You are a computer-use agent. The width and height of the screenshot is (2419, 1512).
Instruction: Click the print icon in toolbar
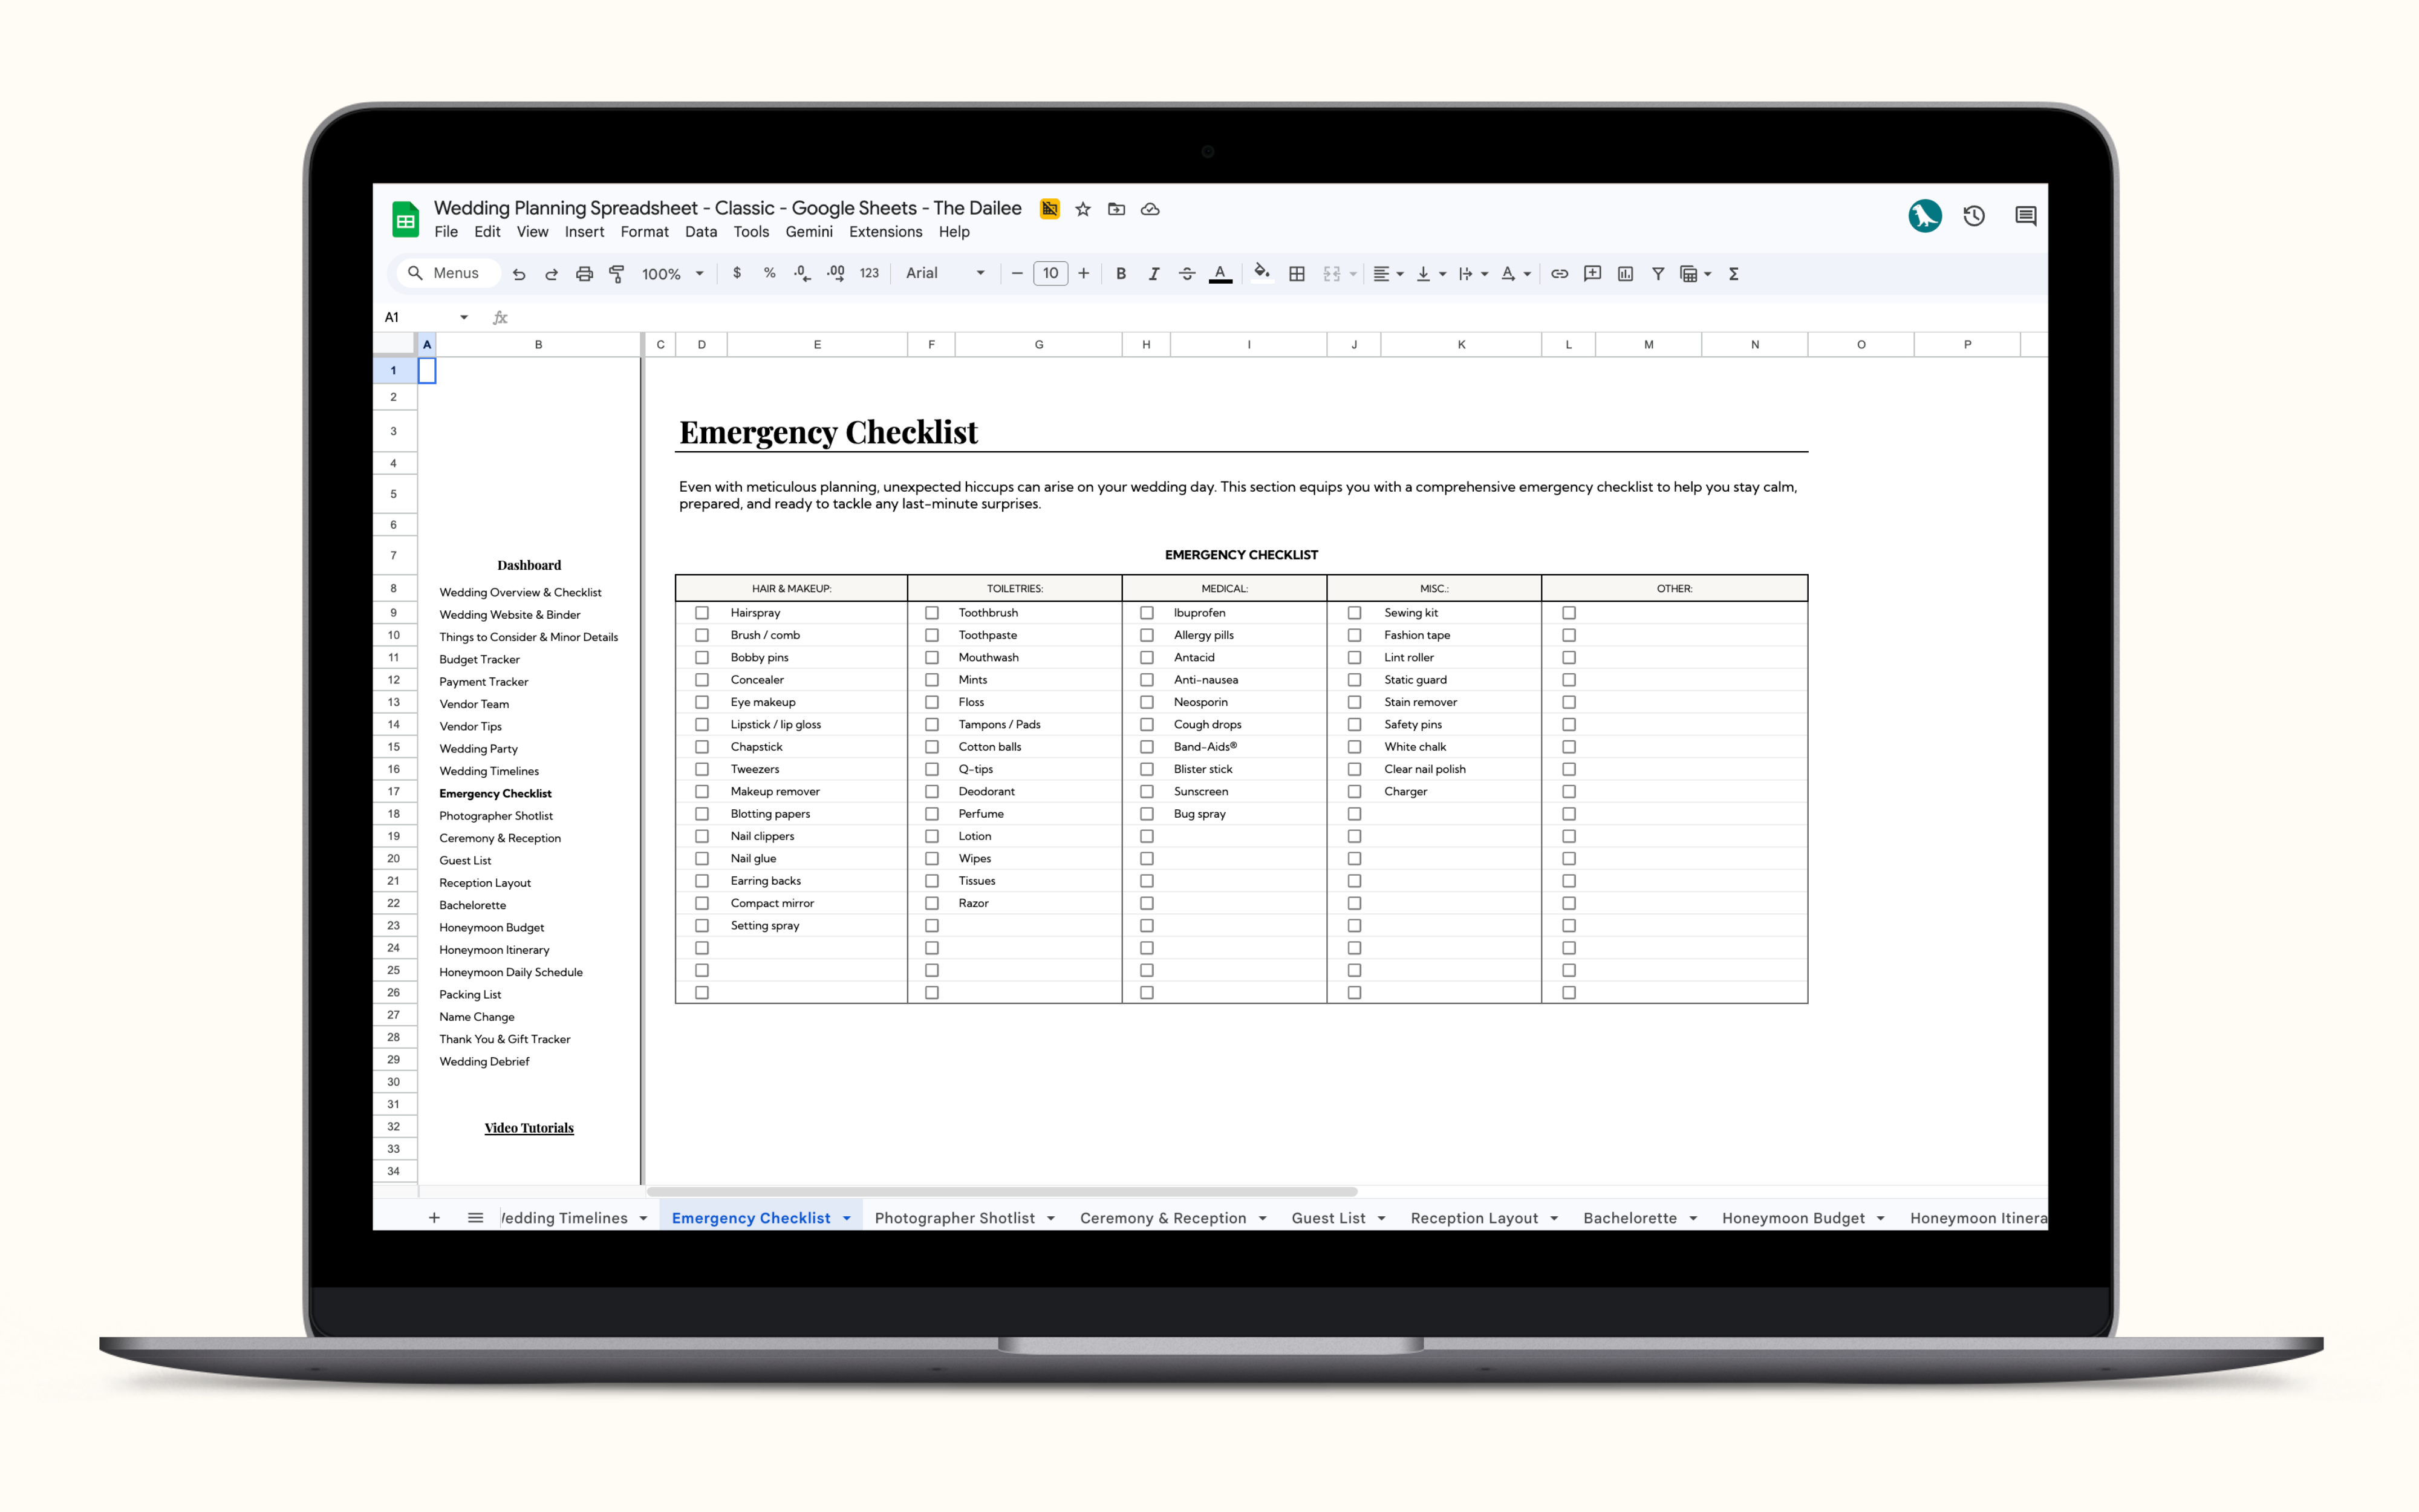(584, 274)
